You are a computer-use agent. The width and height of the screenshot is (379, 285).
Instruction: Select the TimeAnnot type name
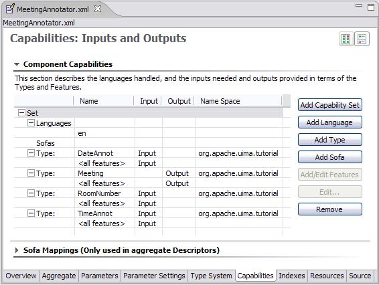(x=95, y=213)
